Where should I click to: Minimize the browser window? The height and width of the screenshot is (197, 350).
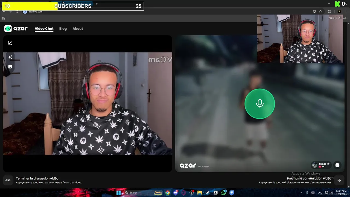point(329,4)
